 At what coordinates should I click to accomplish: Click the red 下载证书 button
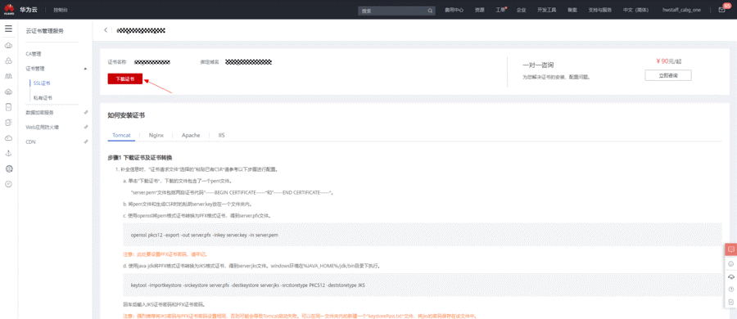[125, 79]
